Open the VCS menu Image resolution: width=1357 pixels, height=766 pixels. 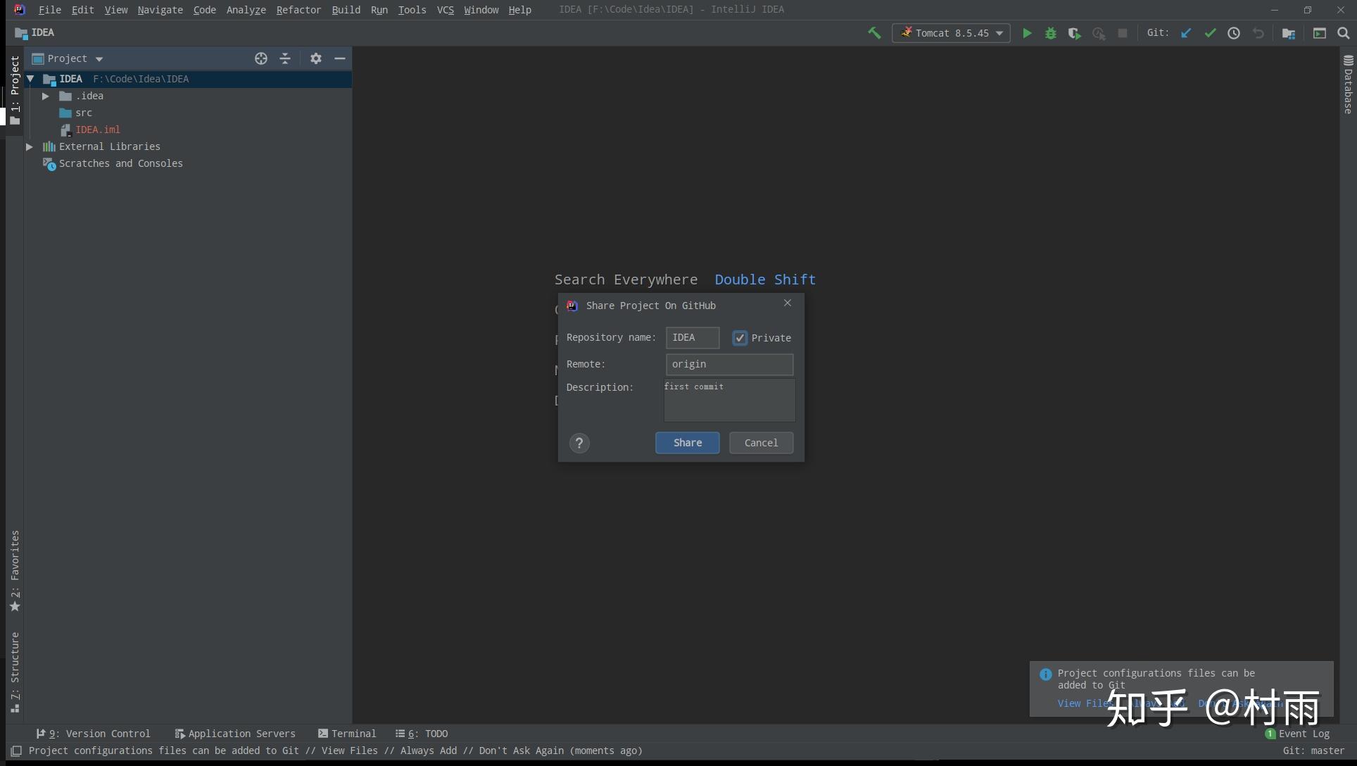(x=446, y=10)
